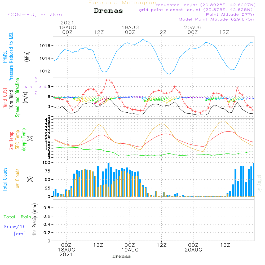Select the small 'Drenas' caption at bottom
This screenshot has width=265, height=265.
[x=121, y=256]
